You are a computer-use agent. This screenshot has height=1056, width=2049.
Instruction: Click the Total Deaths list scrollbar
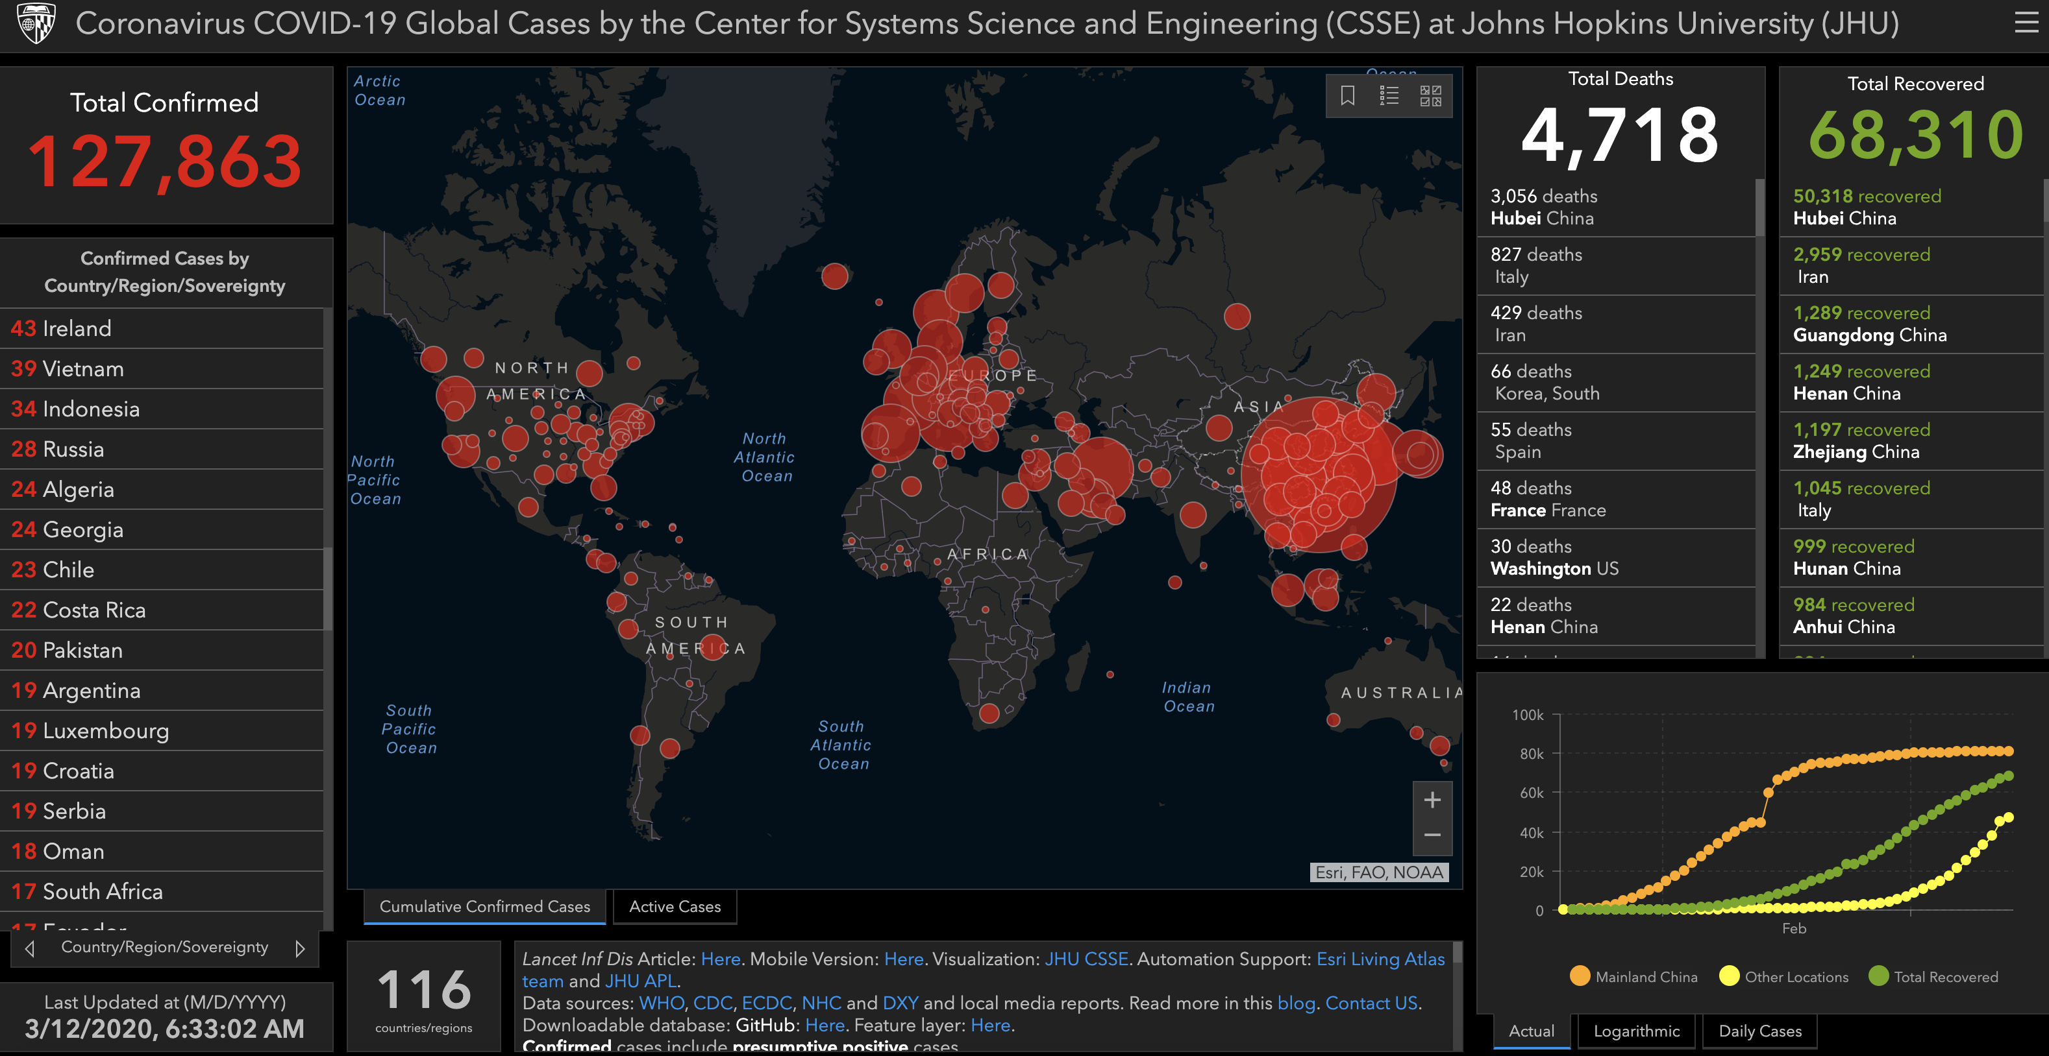pyautogui.click(x=1759, y=208)
